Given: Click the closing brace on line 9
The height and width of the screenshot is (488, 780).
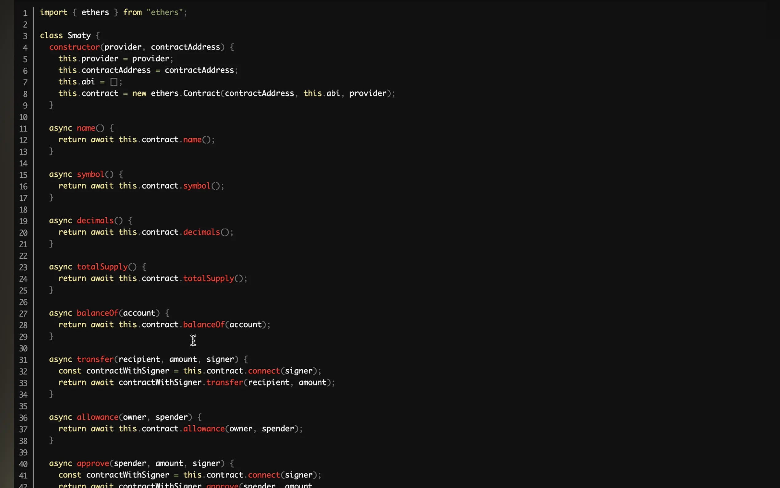Looking at the screenshot, I should [51, 105].
